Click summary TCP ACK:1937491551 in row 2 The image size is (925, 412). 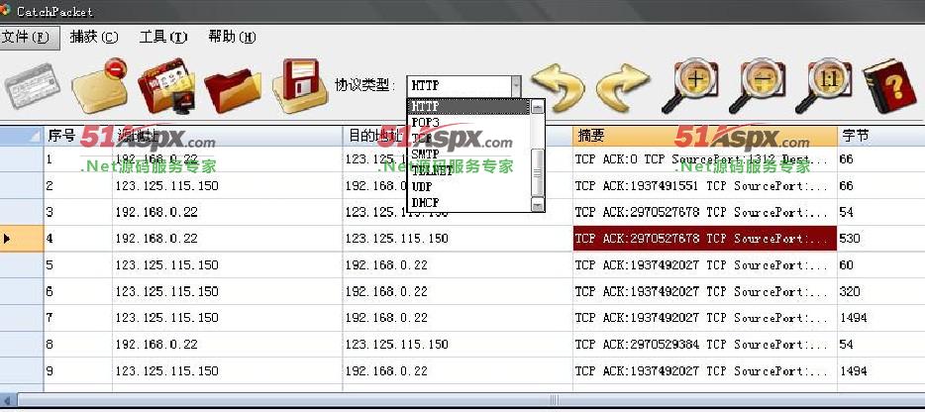[x=704, y=186]
